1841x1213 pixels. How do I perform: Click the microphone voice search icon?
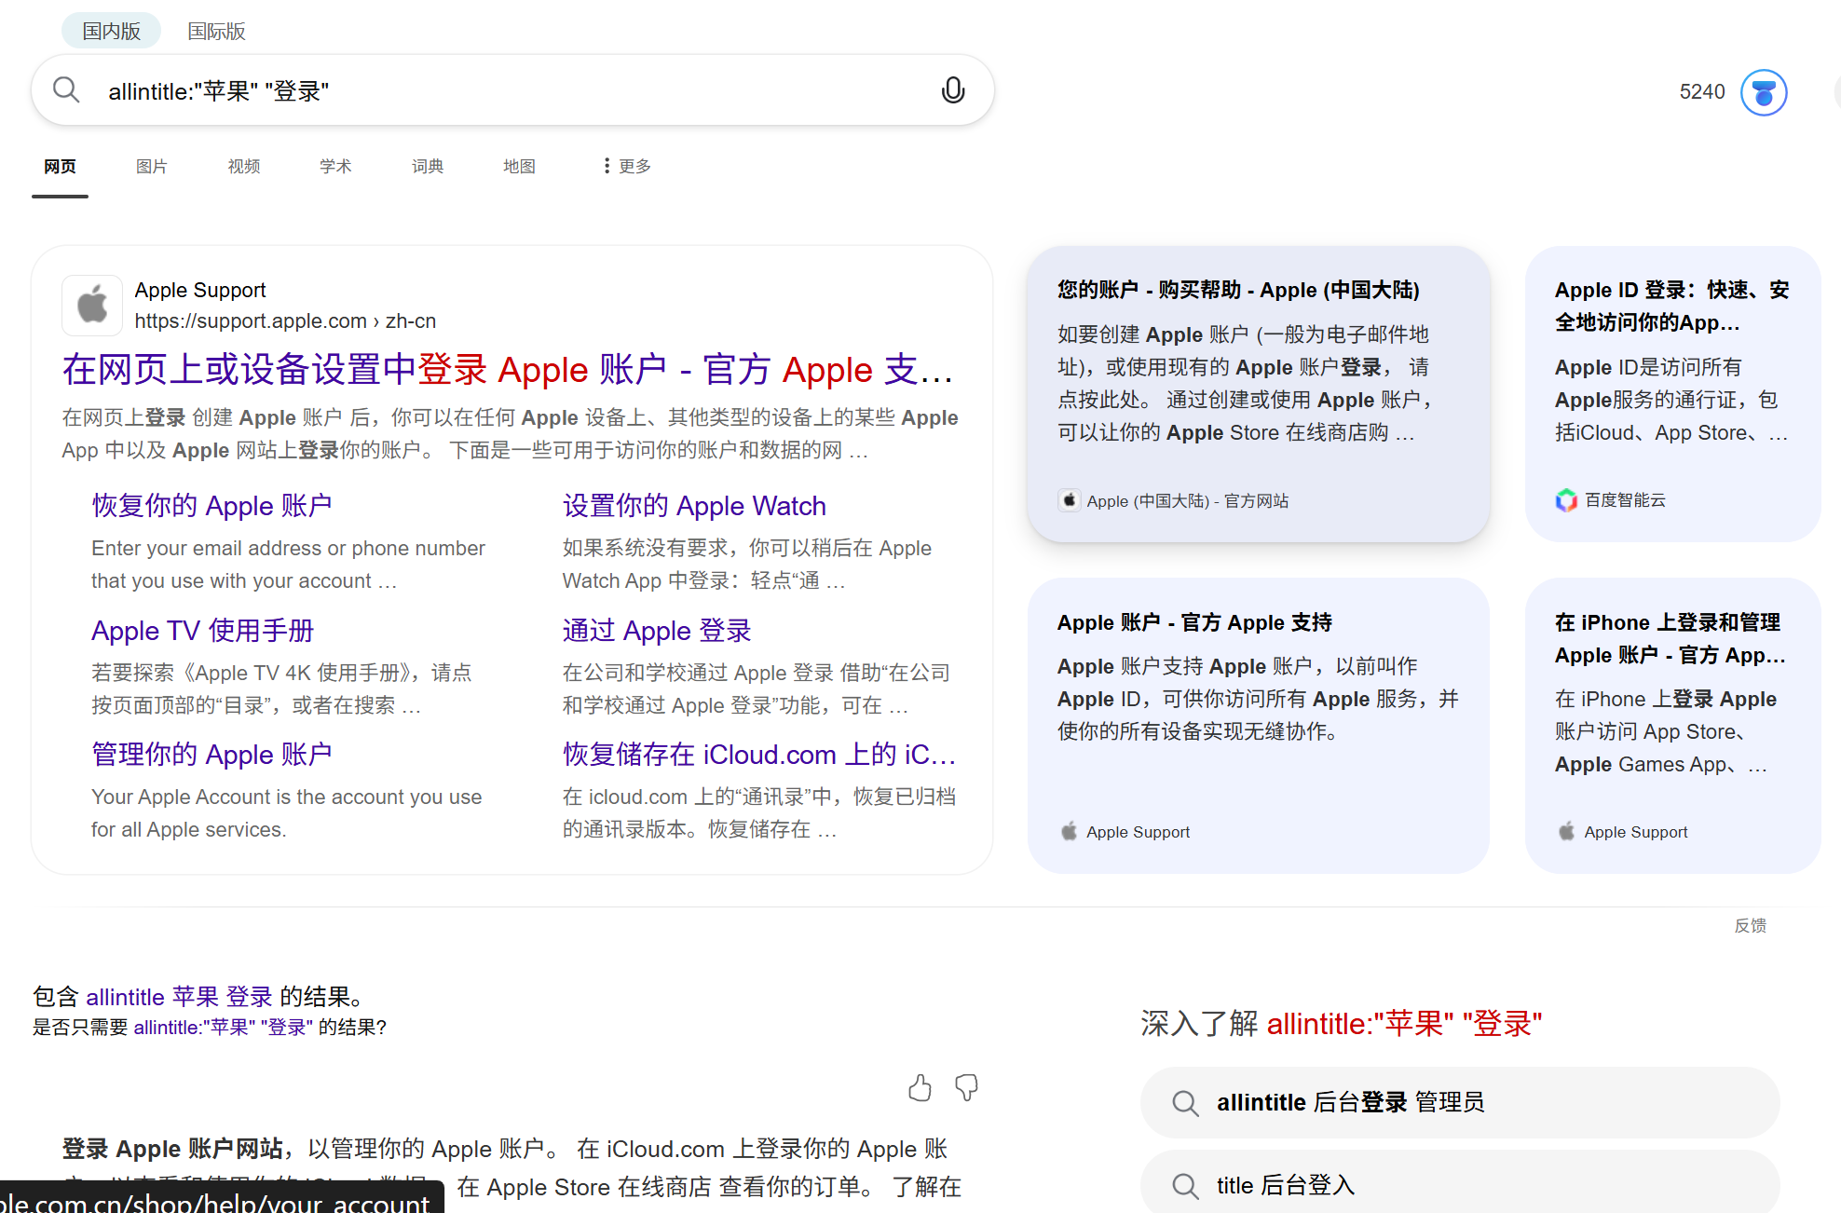[952, 90]
